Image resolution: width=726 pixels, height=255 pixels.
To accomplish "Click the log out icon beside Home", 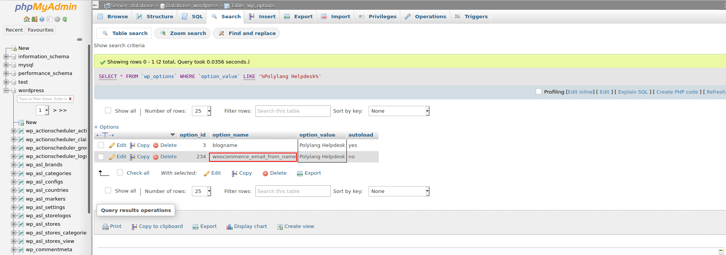I will 34,19.
